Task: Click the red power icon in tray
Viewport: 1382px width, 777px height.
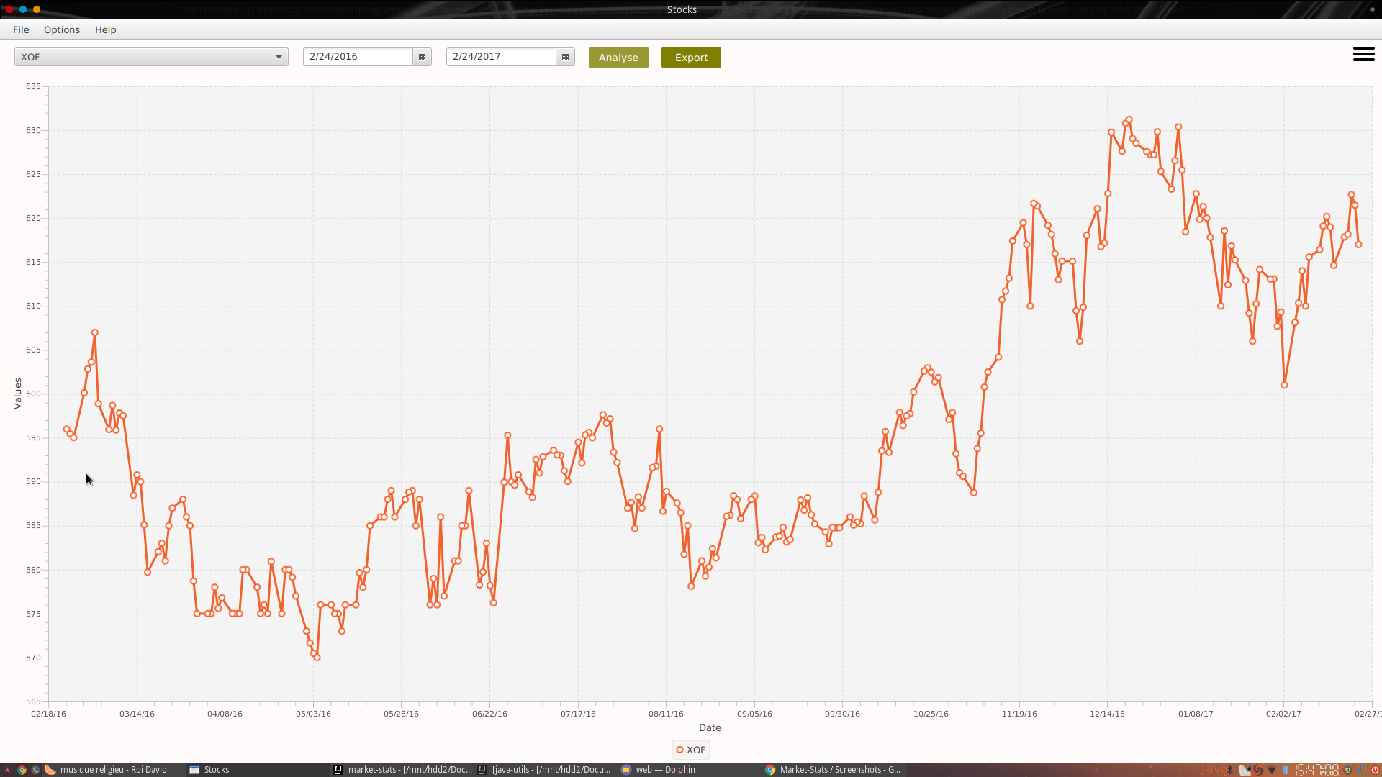Action: 1375,770
